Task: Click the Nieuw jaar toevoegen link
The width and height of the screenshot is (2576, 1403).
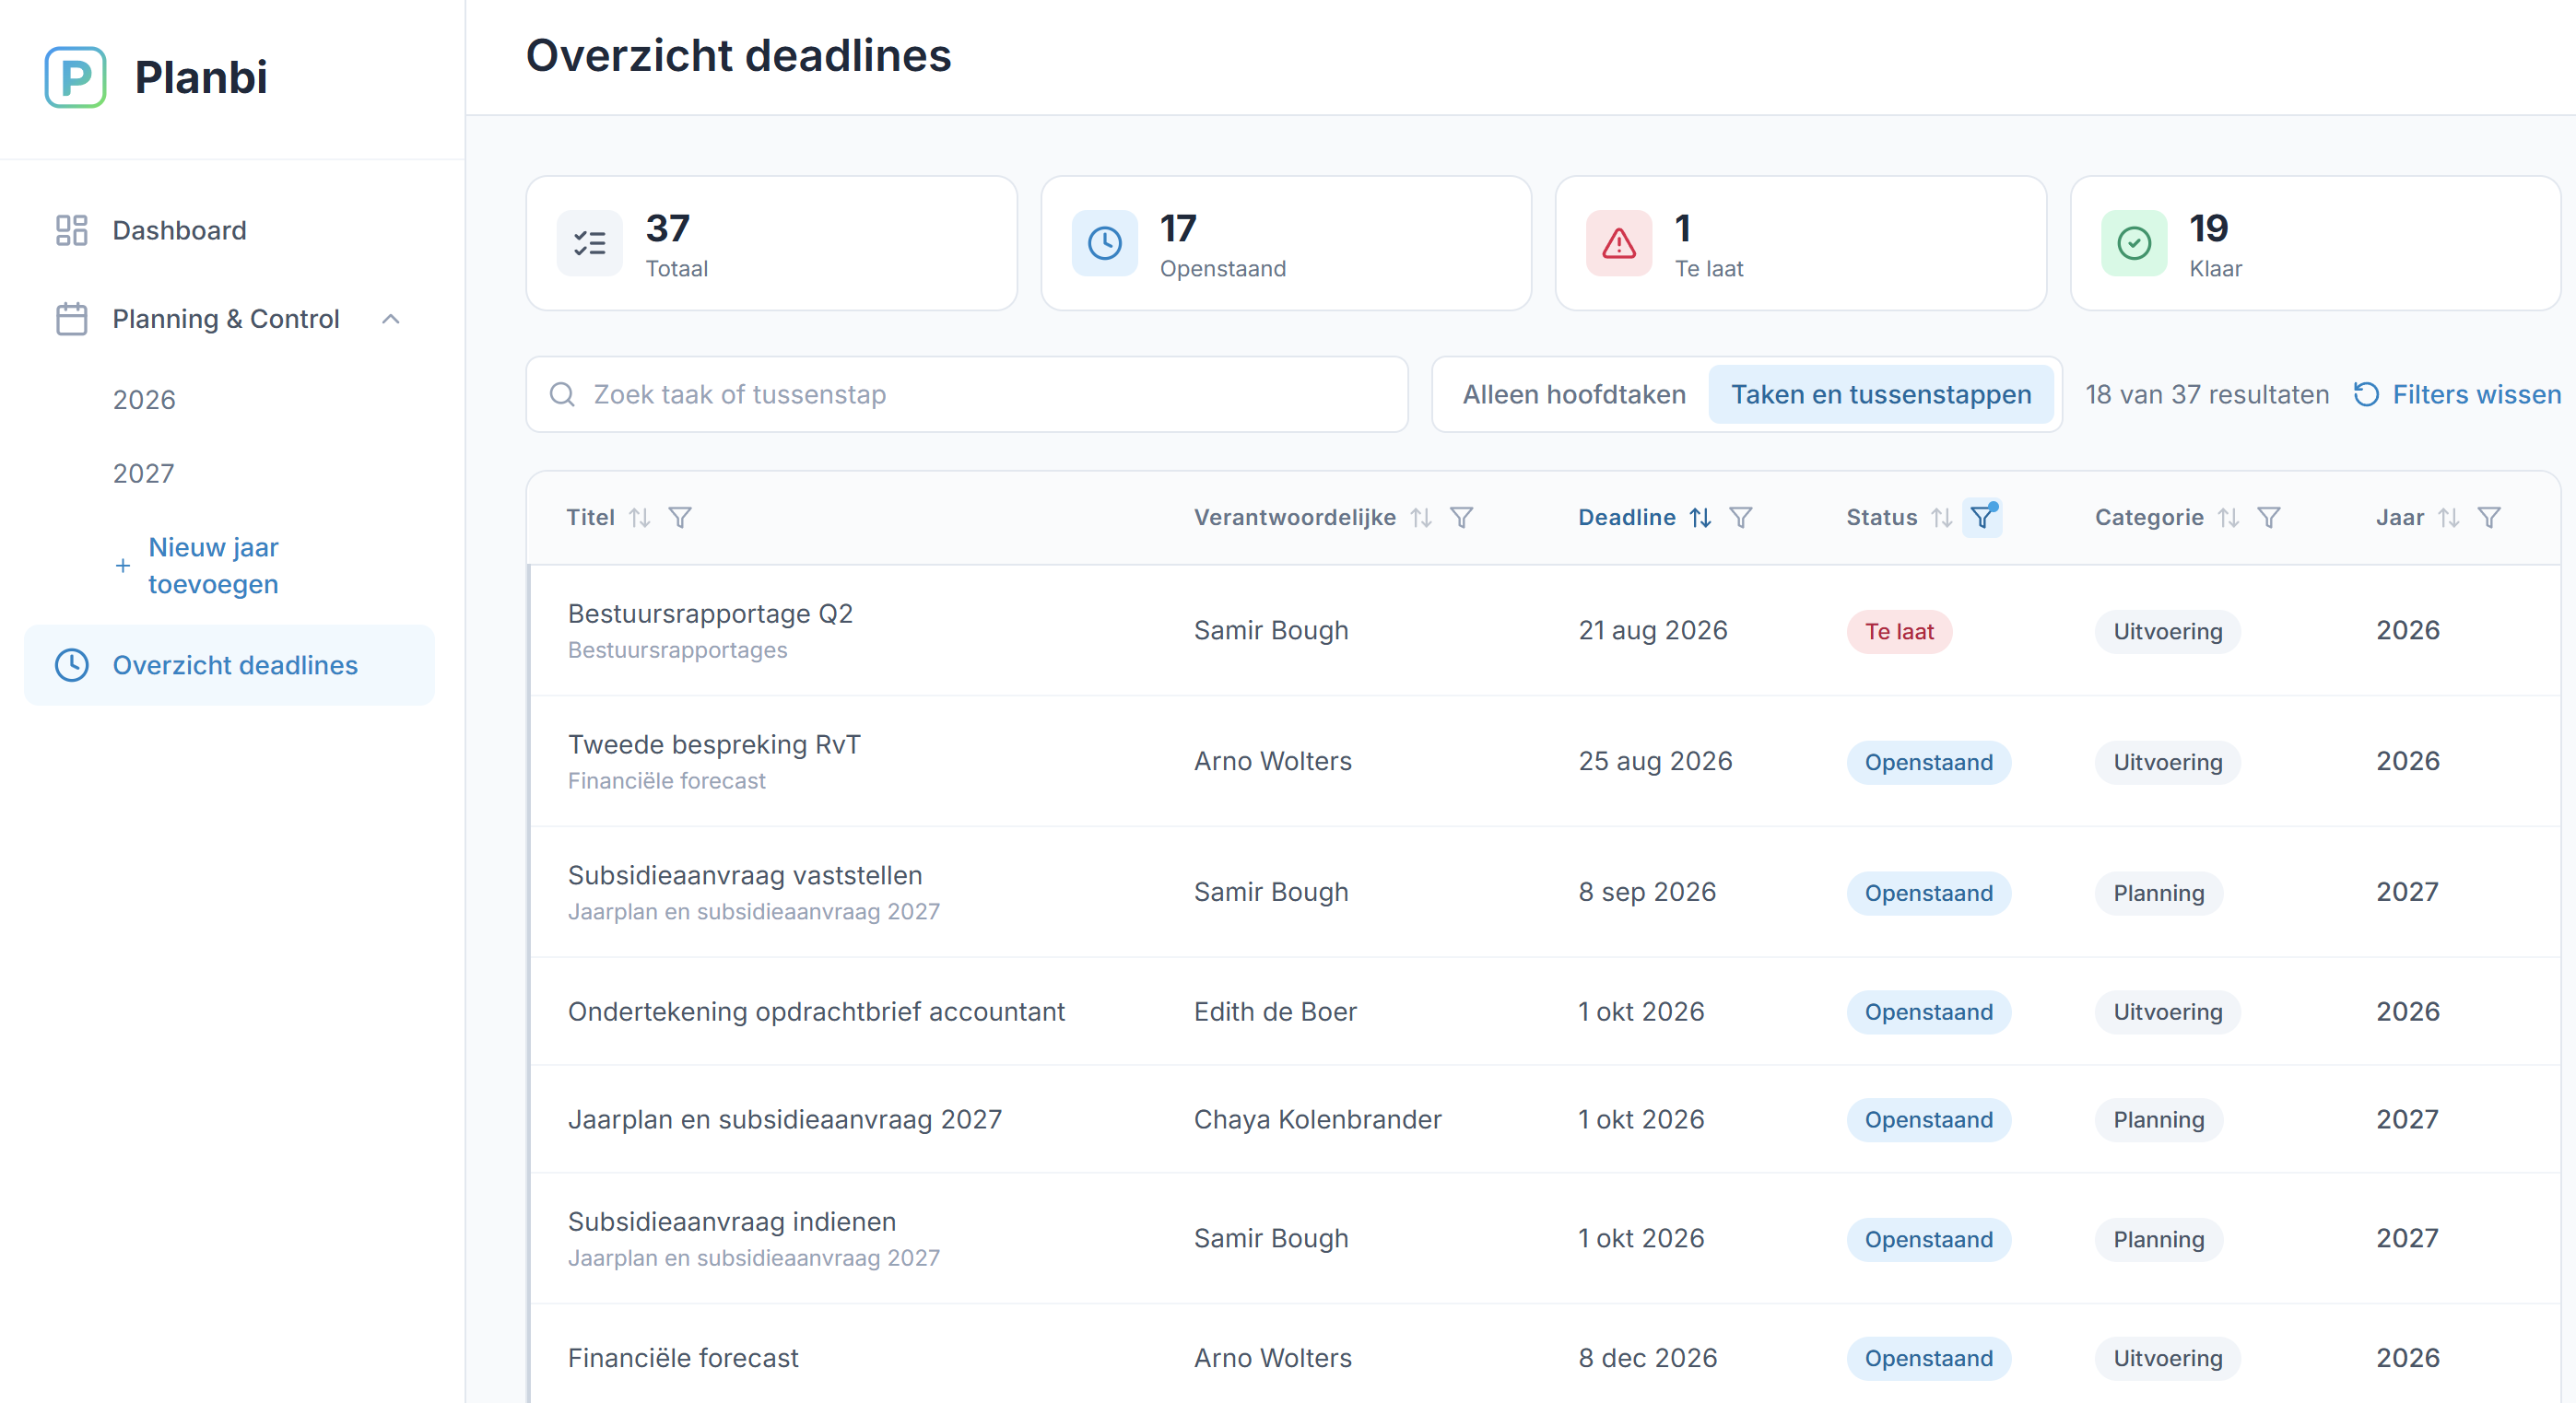Action: click(x=213, y=566)
